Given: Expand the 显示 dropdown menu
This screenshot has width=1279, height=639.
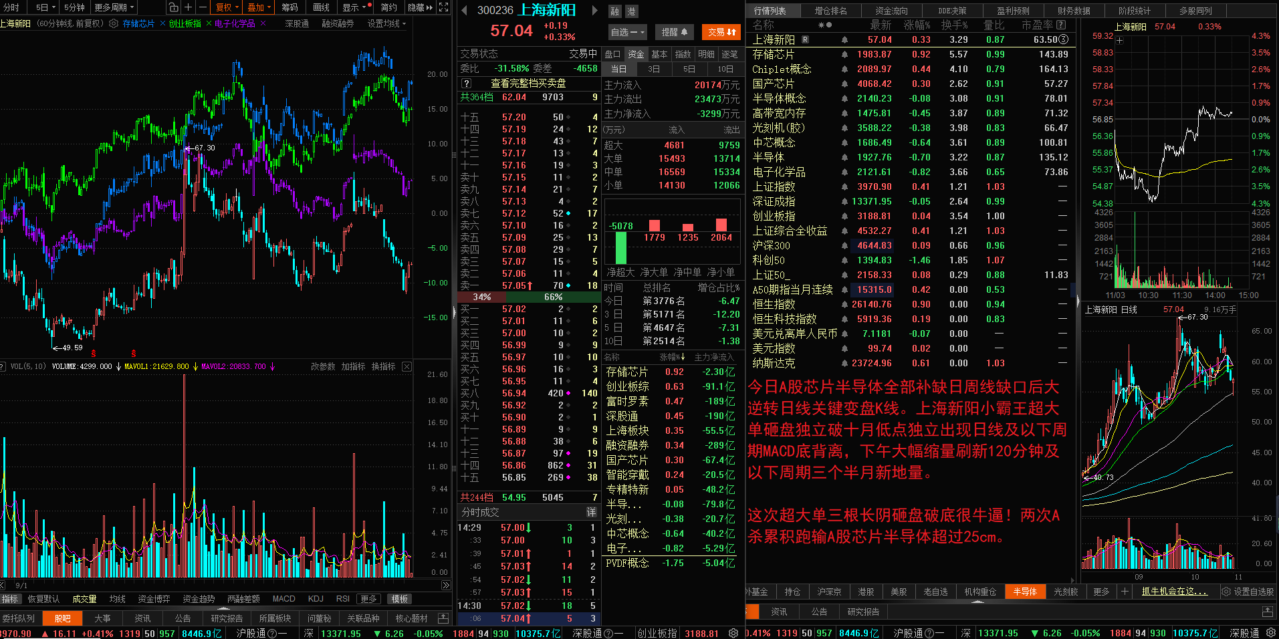Looking at the screenshot, I should click(x=354, y=7).
